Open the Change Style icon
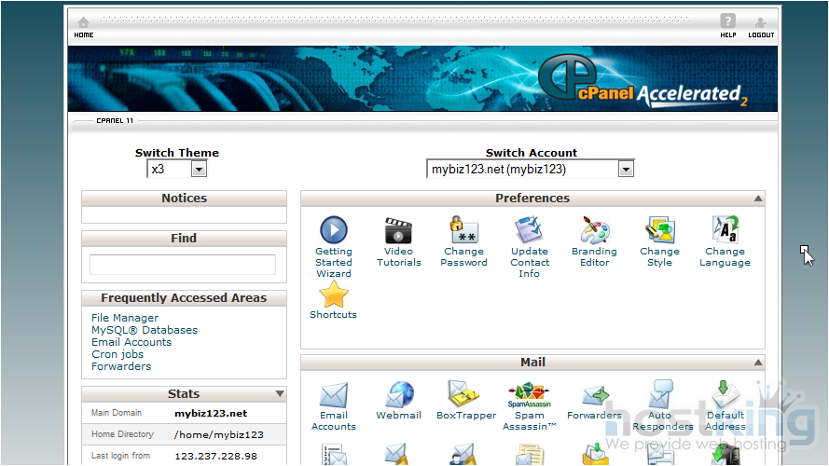This screenshot has width=829, height=466. click(659, 230)
